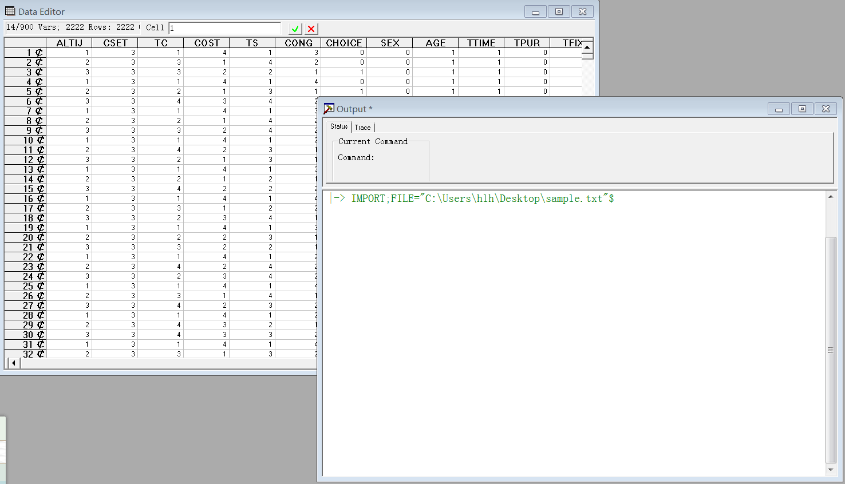Image resolution: width=845 pixels, height=484 pixels.
Task: Cancel the cell entry with red X
Action: click(x=311, y=29)
